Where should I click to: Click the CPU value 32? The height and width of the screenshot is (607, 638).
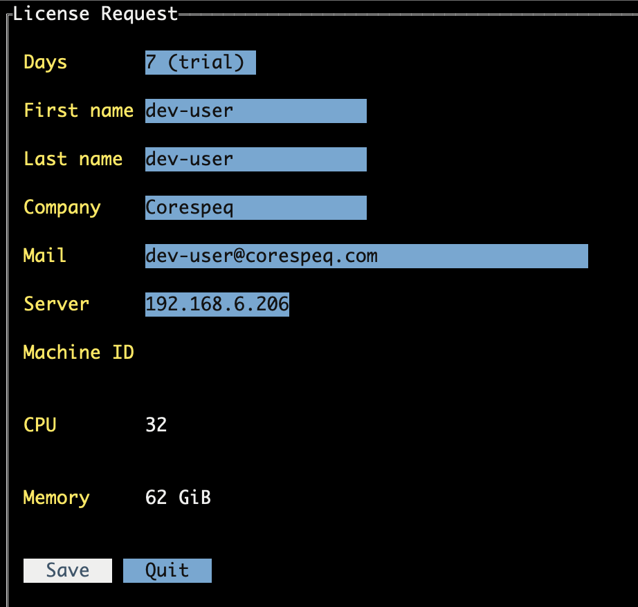[x=156, y=424]
